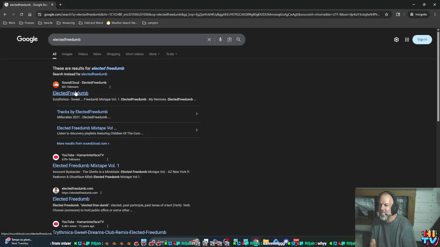Switch to the Images tab
The height and width of the screenshot is (247, 440).
point(67,54)
